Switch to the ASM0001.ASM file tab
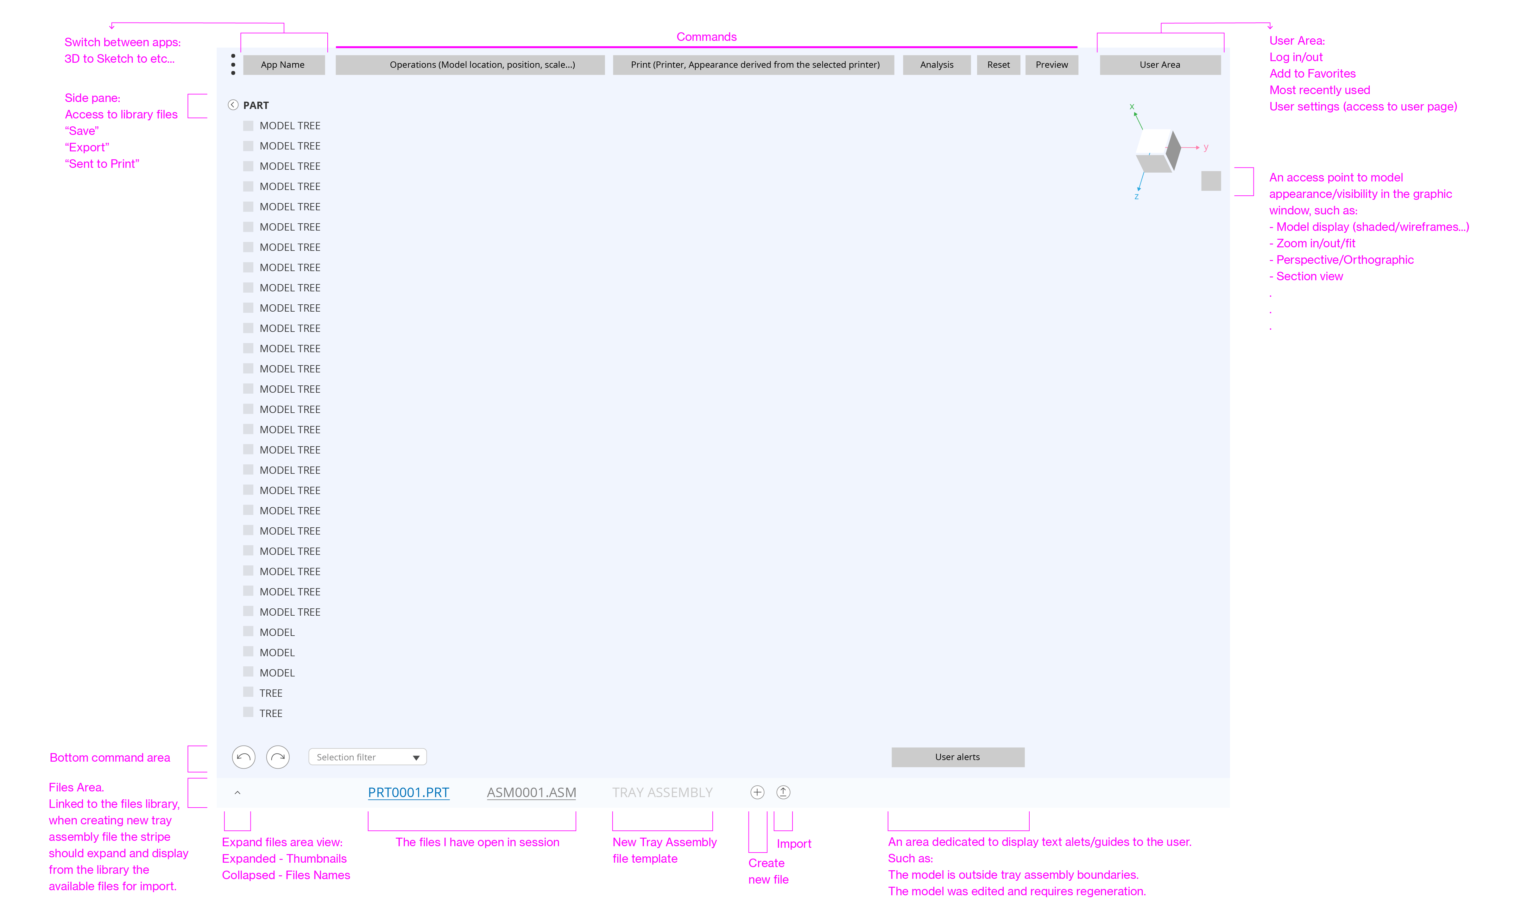1534x920 pixels. tap(531, 792)
